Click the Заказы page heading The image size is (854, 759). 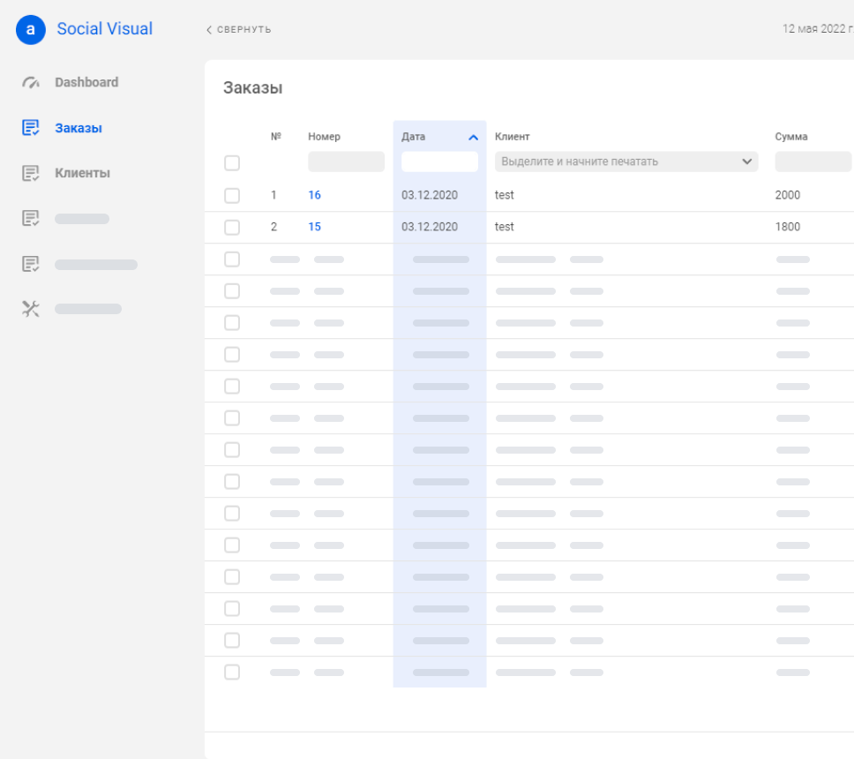(252, 87)
